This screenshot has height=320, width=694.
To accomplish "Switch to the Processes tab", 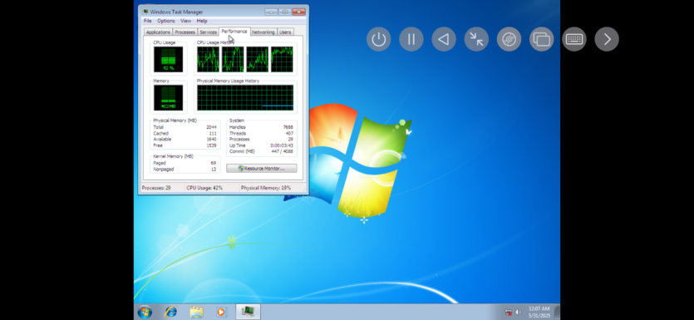I will [x=185, y=32].
